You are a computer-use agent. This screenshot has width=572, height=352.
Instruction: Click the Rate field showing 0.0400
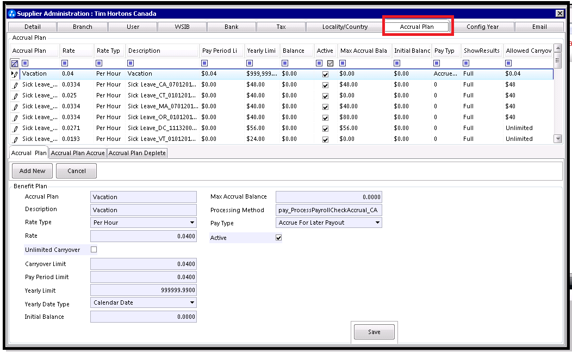click(x=144, y=236)
